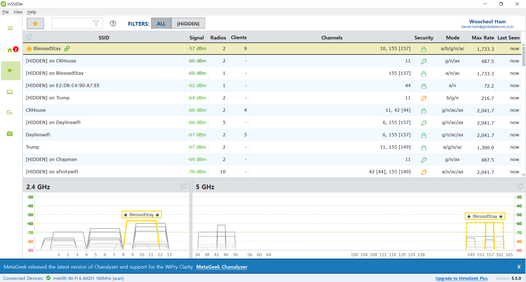Sort by Signal column header
526x282 pixels.
coord(196,38)
